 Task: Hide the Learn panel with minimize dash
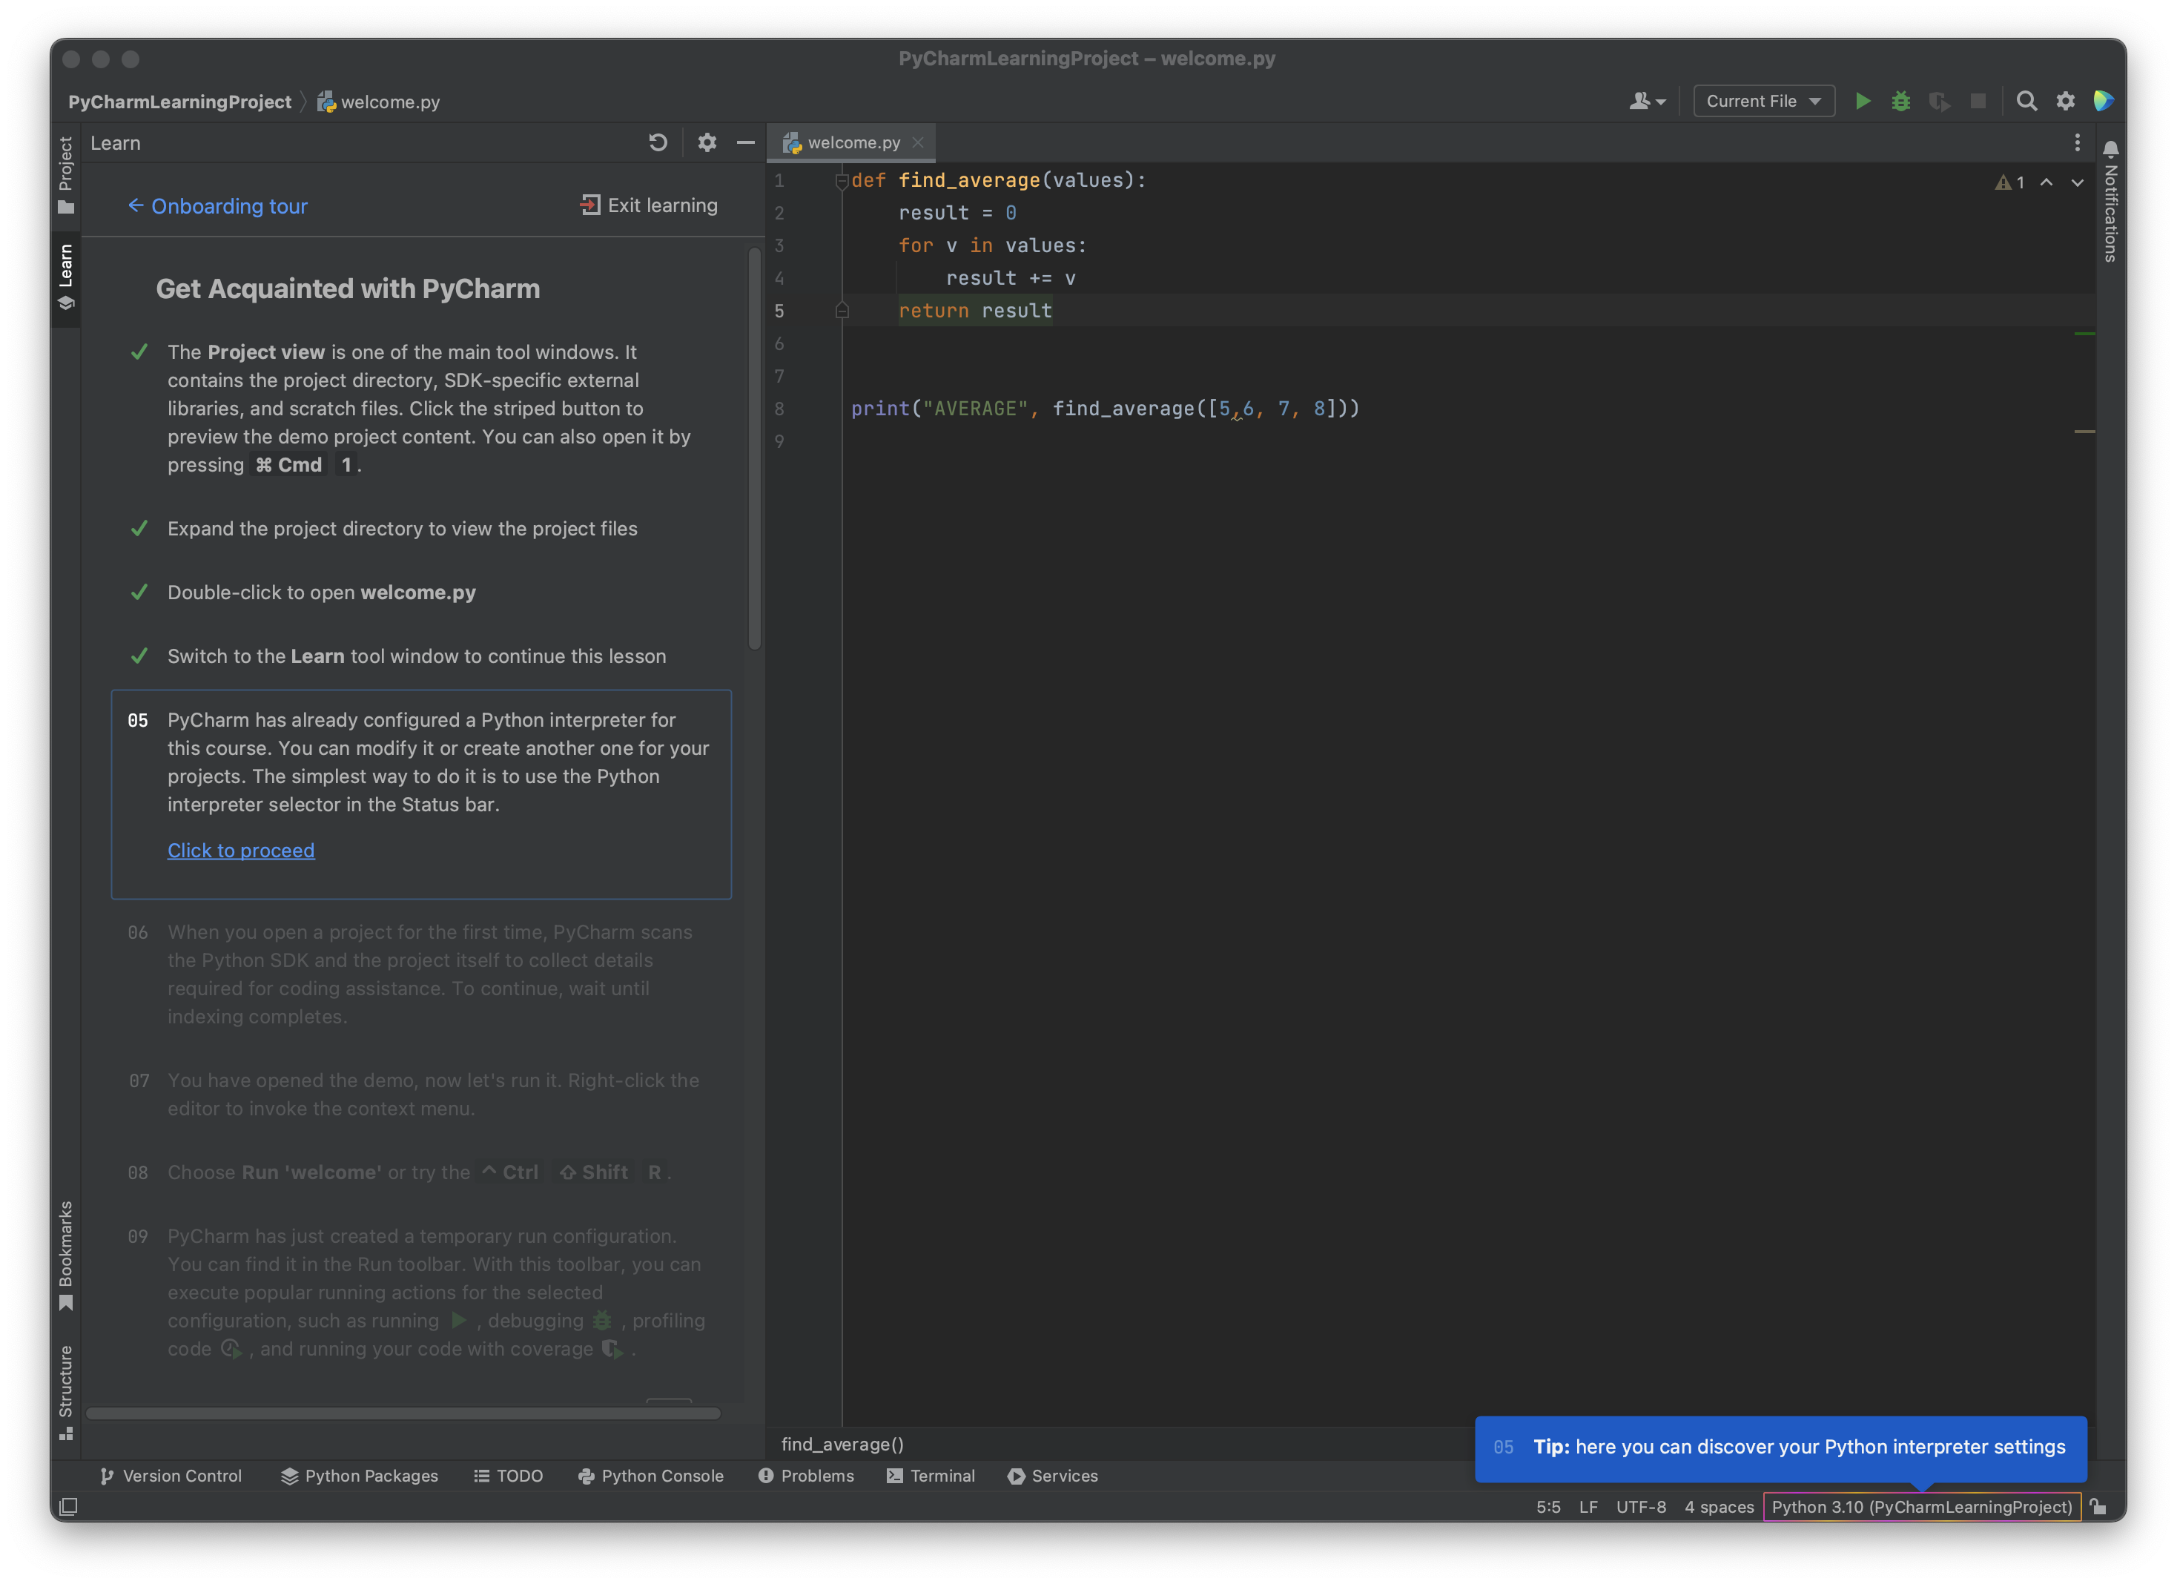point(746,143)
